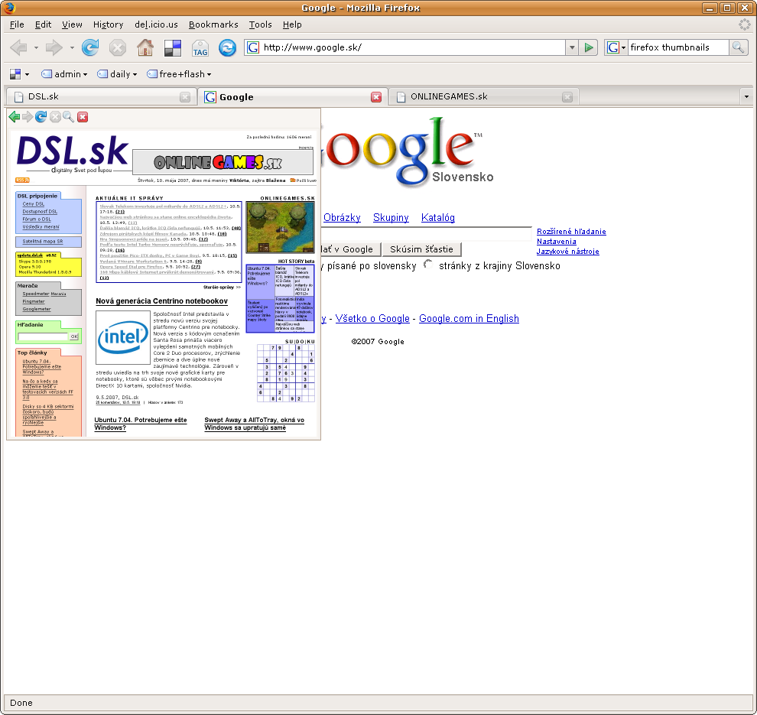
Task: Click the activity throbber icon beside the menu bar
Action: point(745,24)
